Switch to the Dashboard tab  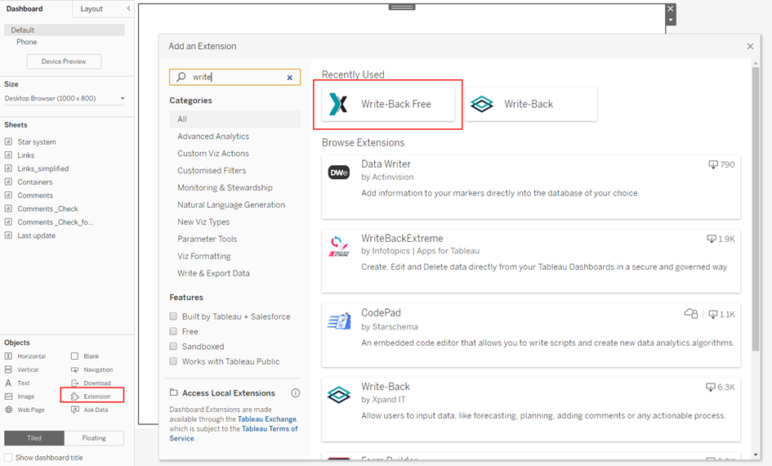(25, 8)
